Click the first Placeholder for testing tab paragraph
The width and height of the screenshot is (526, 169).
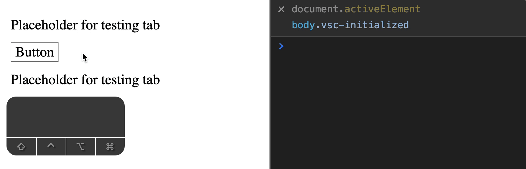click(85, 25)
